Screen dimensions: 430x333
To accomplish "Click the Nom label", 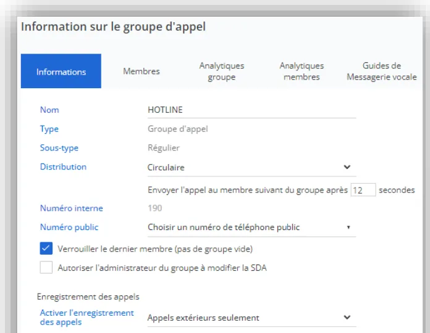I will (49, 110).
